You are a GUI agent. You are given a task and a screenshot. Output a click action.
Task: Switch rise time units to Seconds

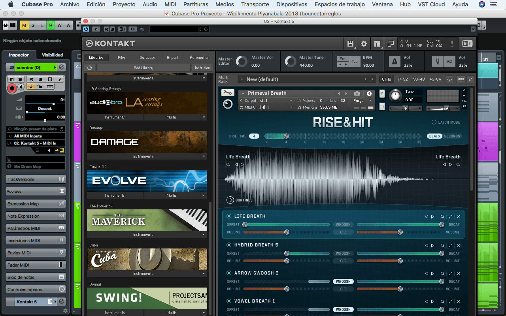pyautogui.click(x=452, y=136)
